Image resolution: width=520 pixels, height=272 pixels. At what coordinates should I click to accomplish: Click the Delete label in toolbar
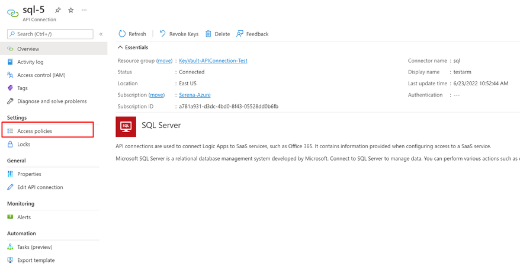(x=222, y=34)
